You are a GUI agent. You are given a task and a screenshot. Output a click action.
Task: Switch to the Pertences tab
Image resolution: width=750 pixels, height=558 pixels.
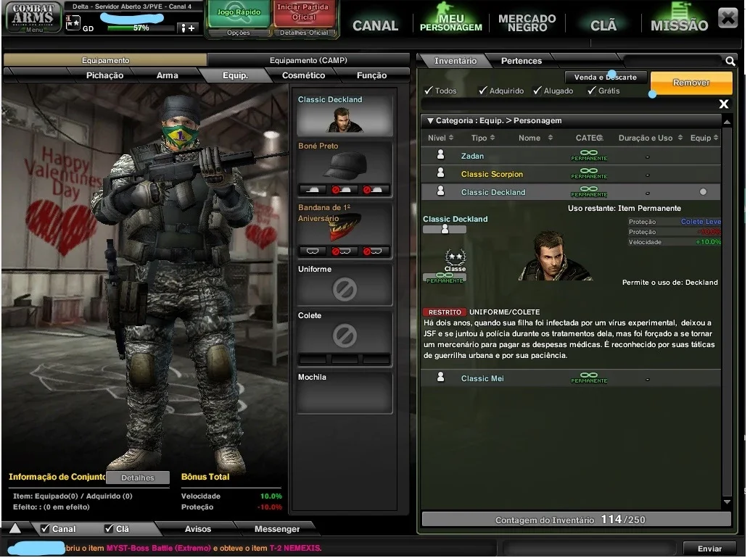(x=522, y=61)
